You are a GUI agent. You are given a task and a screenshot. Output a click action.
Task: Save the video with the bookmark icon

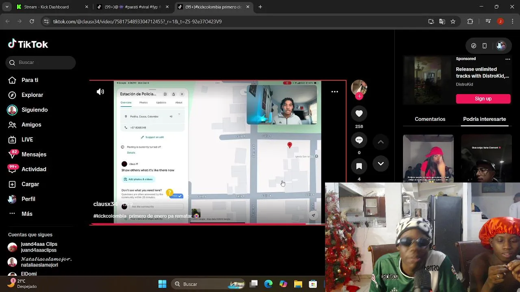point(359,166)
